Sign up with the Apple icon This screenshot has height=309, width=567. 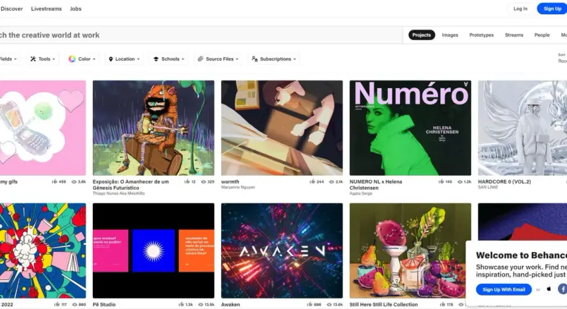point(548,289)
